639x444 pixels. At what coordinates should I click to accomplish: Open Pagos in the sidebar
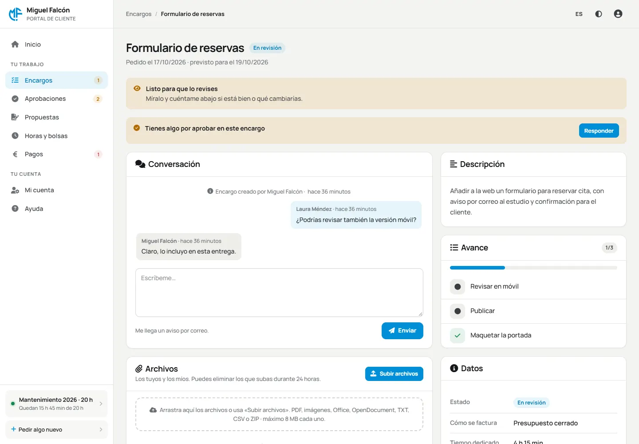point(56,154)
